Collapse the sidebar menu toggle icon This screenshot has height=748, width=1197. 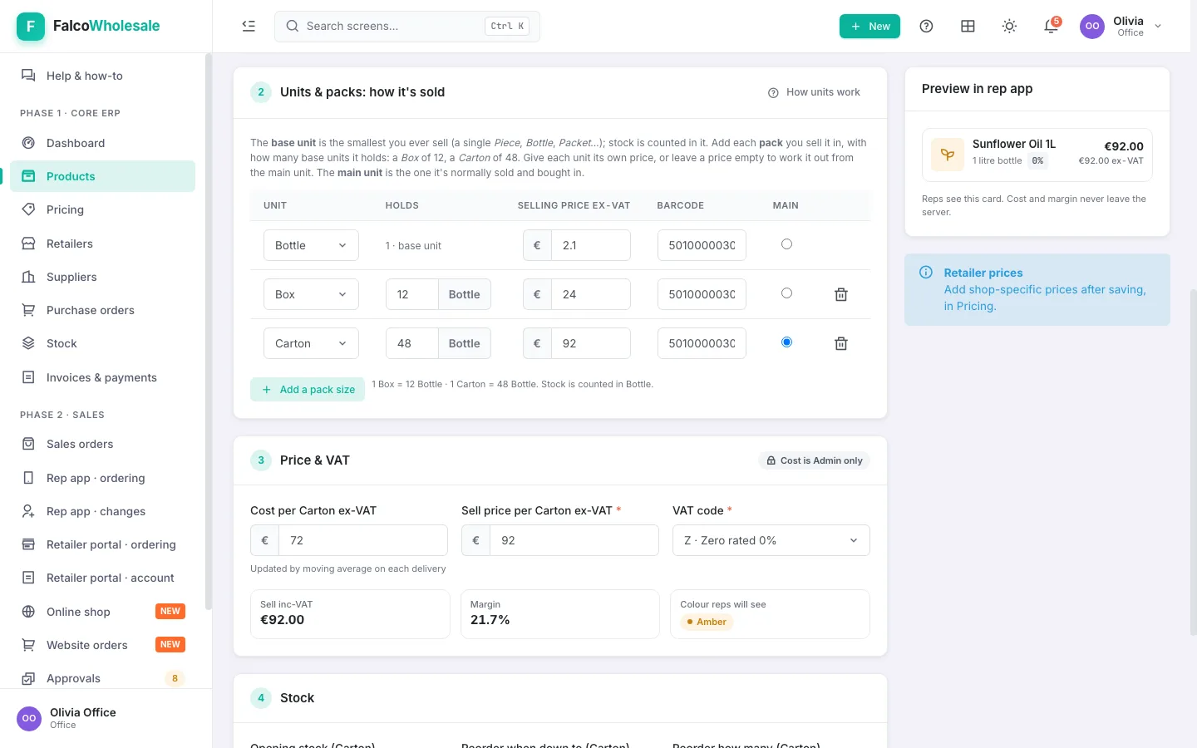249,26
